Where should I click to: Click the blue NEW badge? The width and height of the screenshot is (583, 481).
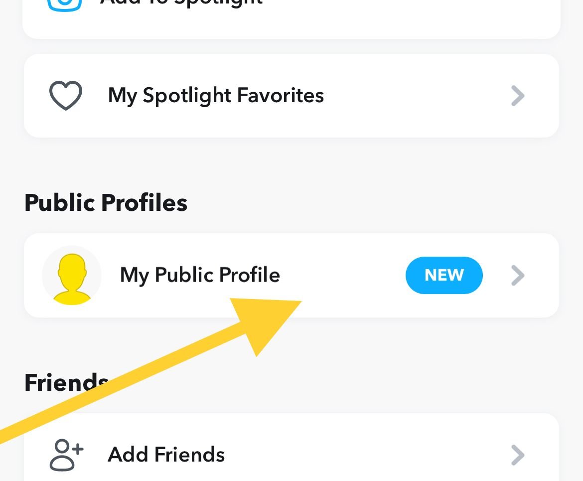click(x=444, y=275)
